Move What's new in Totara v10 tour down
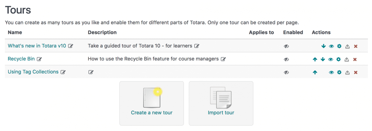372x131 pixels. coord(323,46)
